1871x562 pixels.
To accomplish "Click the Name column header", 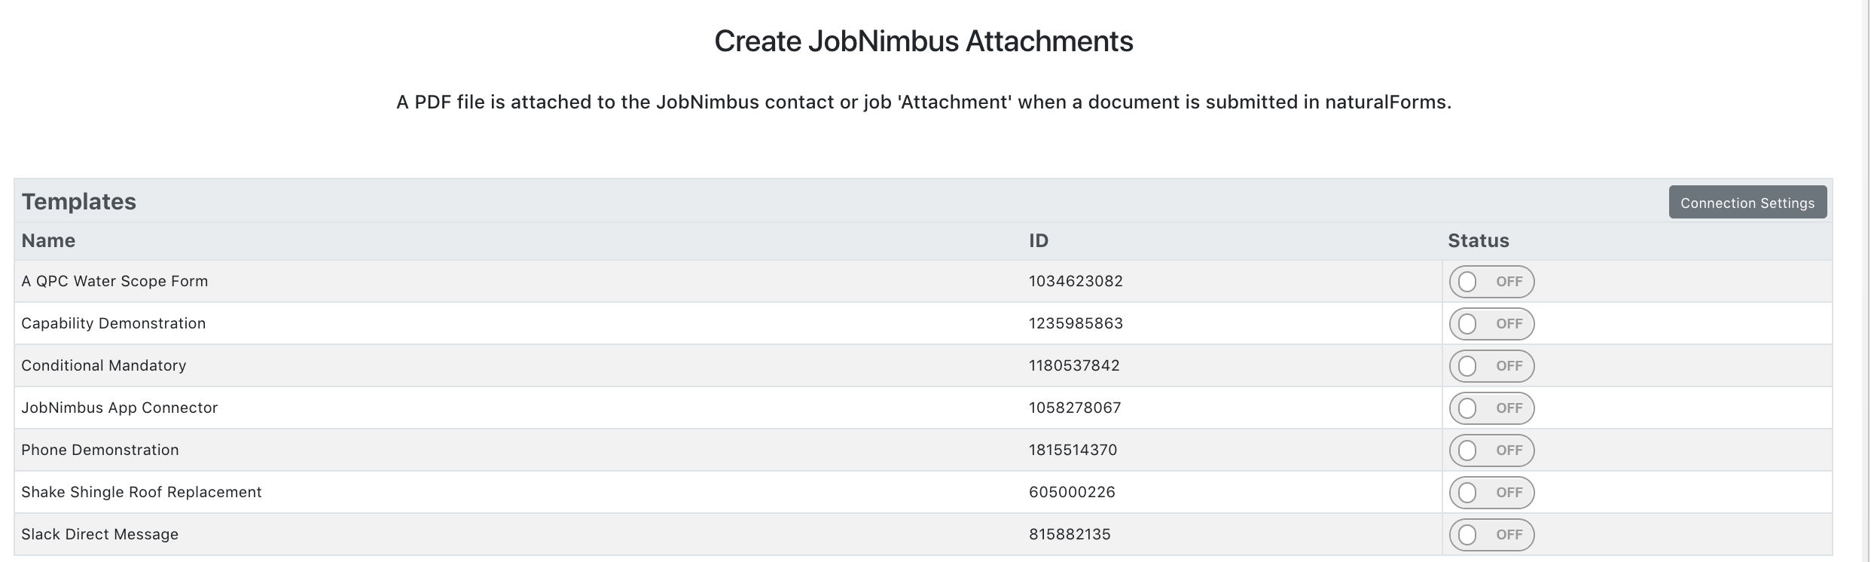I will (x=48, y=241).
